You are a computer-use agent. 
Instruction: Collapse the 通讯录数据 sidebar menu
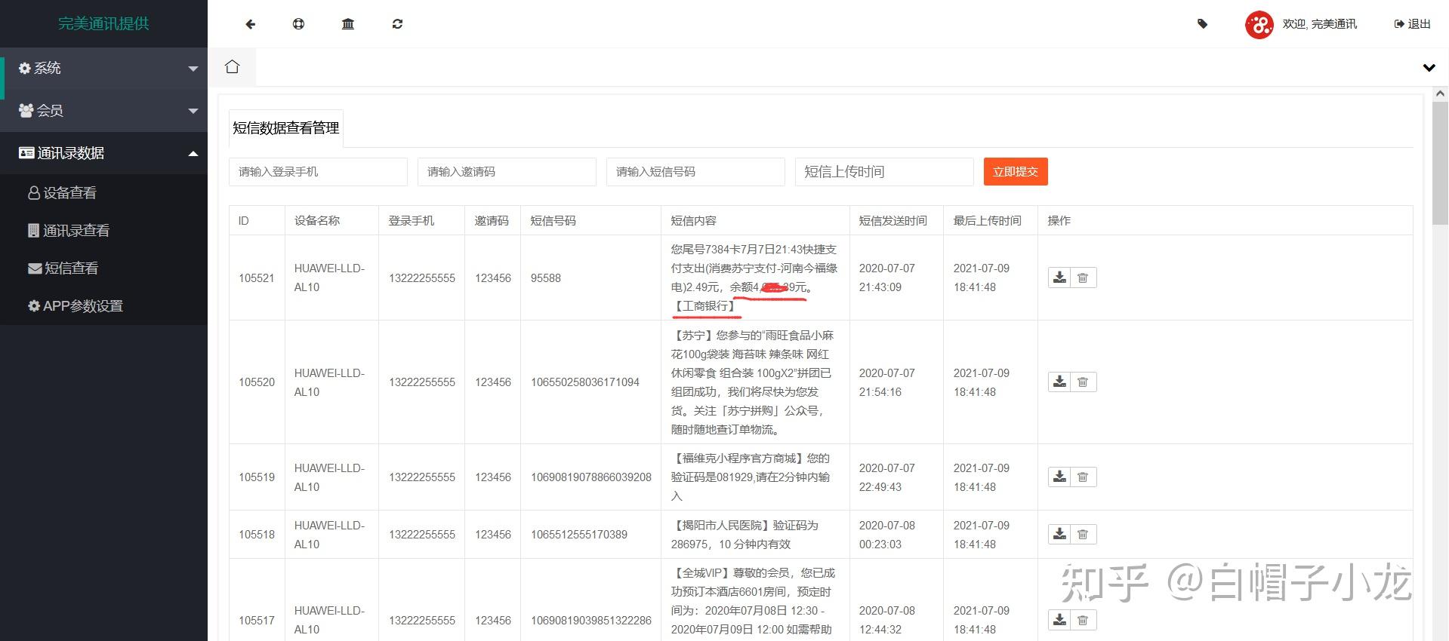(103, 153)
